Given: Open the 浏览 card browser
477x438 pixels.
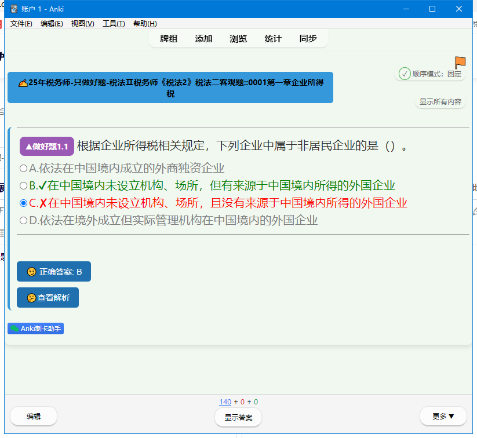Looking at the screenshot, I should click(x=238, y=39).
